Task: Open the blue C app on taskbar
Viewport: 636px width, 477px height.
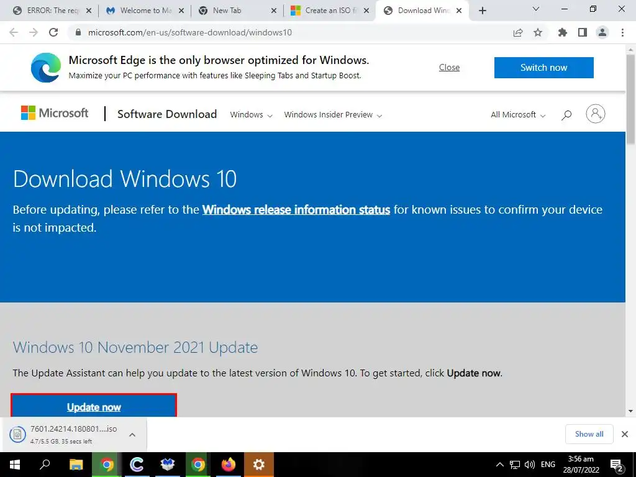Action: (x=137, y=465)
